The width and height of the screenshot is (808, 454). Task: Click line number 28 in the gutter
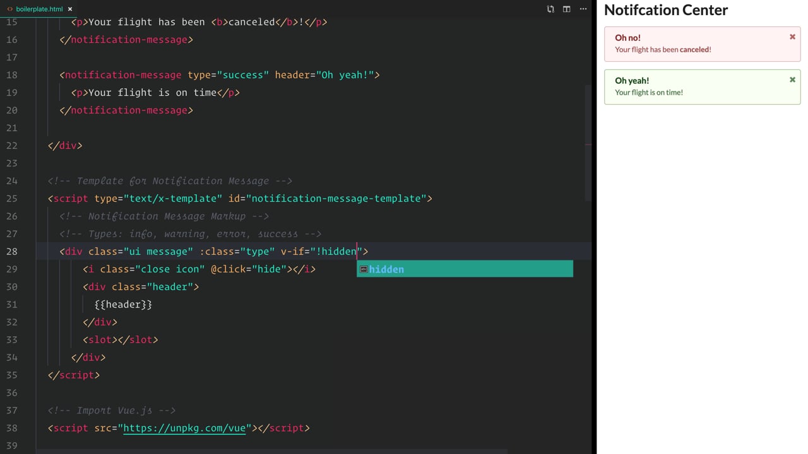coord(11,252)
